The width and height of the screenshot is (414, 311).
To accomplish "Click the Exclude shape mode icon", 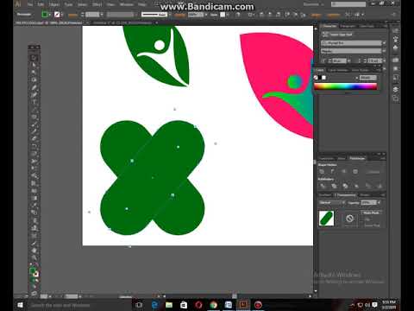I will coord(355,172).
